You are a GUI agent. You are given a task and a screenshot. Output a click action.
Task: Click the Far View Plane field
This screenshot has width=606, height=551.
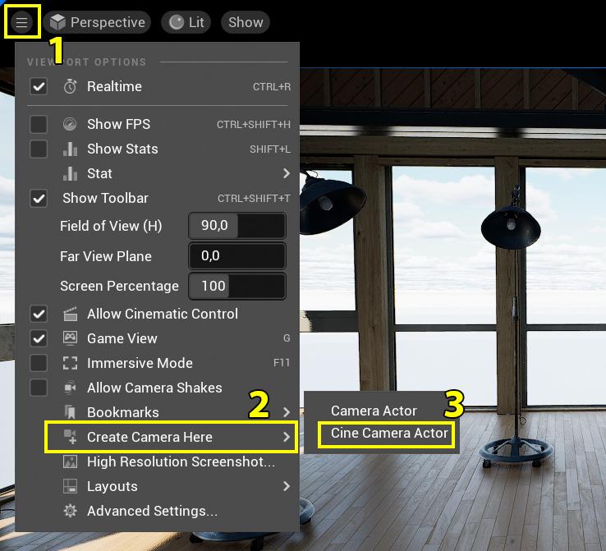coord(237,256)
